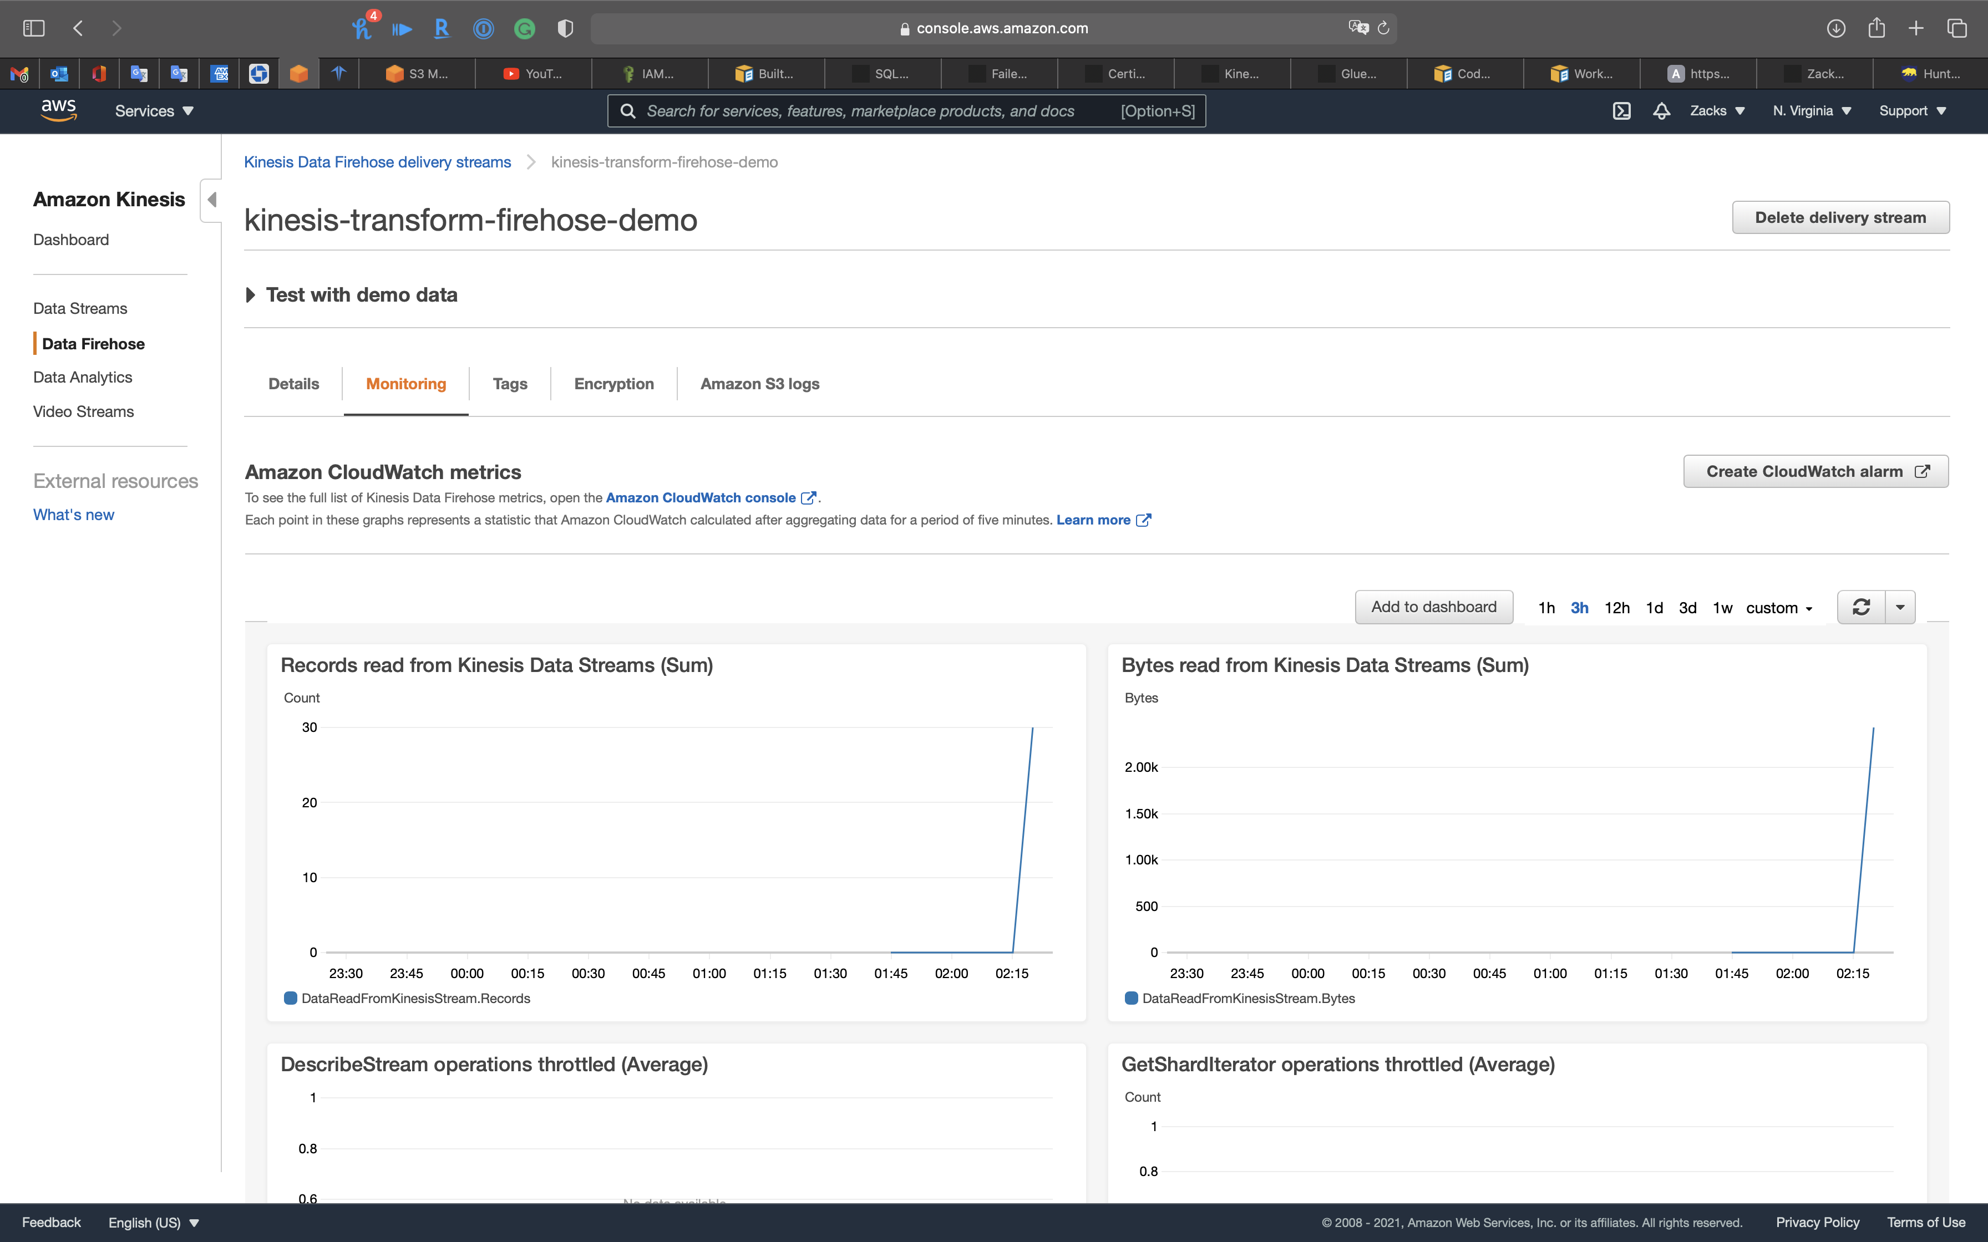The image size is (1988, 1242).
Task: Open the custom time range dropdown
Action: tap(1778, 608)
